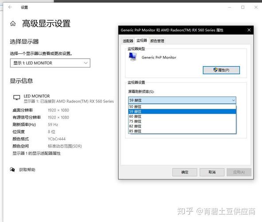Open 显示器 1 的显示适配器属性 link
Screen dimensions: 262x222
tap(37, 153)
